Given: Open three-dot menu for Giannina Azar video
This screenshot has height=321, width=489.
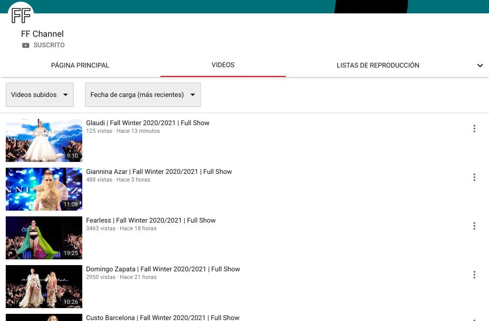Looking at the screenshot, I should pos(474,177).
